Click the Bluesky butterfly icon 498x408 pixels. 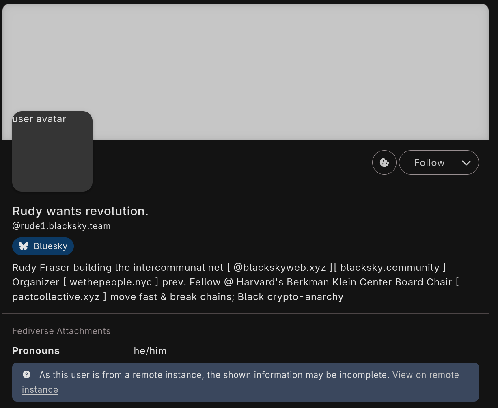pos(24,246)
